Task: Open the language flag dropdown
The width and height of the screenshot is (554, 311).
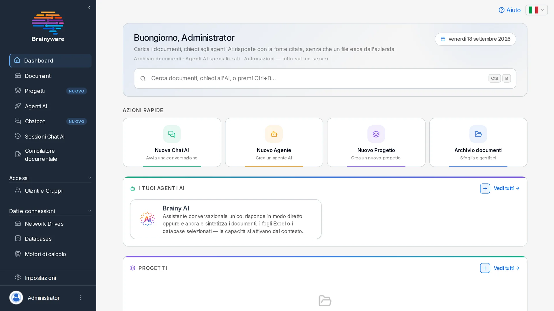Action: pos(536,10)
